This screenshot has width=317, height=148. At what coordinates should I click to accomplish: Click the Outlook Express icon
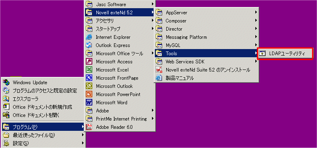tap(89, 45)
